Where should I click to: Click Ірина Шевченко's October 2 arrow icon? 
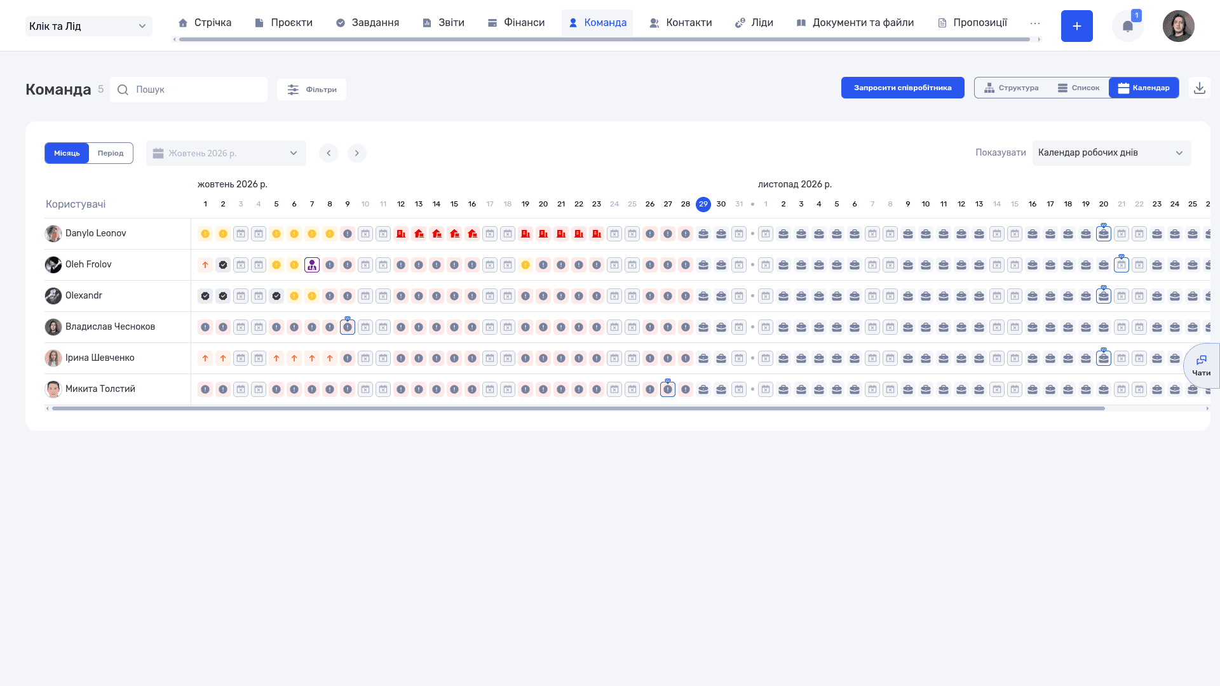[223, 358]
